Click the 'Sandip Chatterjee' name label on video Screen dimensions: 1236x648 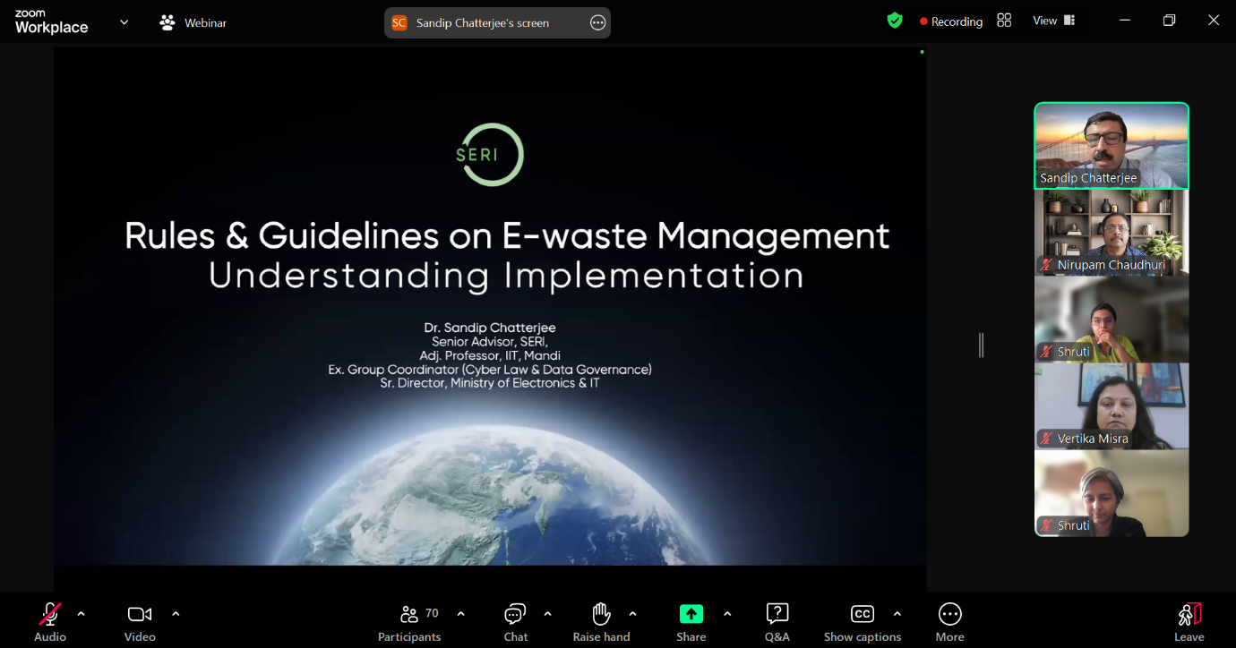tap(1088, 178)
